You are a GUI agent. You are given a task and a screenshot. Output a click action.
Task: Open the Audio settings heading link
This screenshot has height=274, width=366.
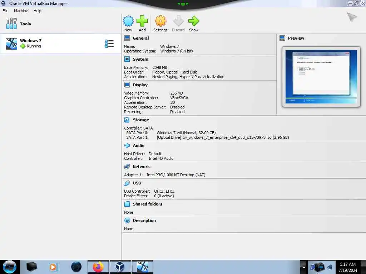pos(139,146)
